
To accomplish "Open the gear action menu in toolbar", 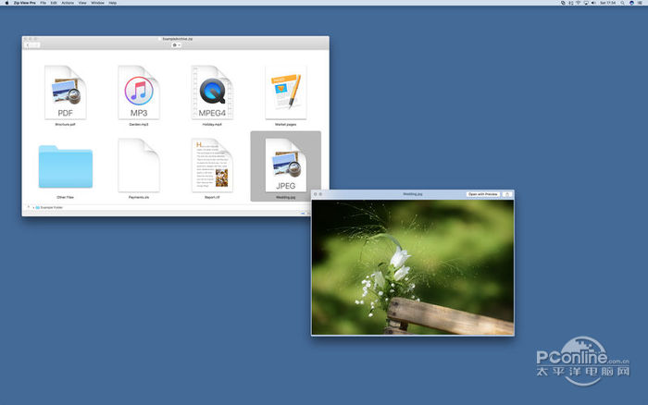I will 177,45.
